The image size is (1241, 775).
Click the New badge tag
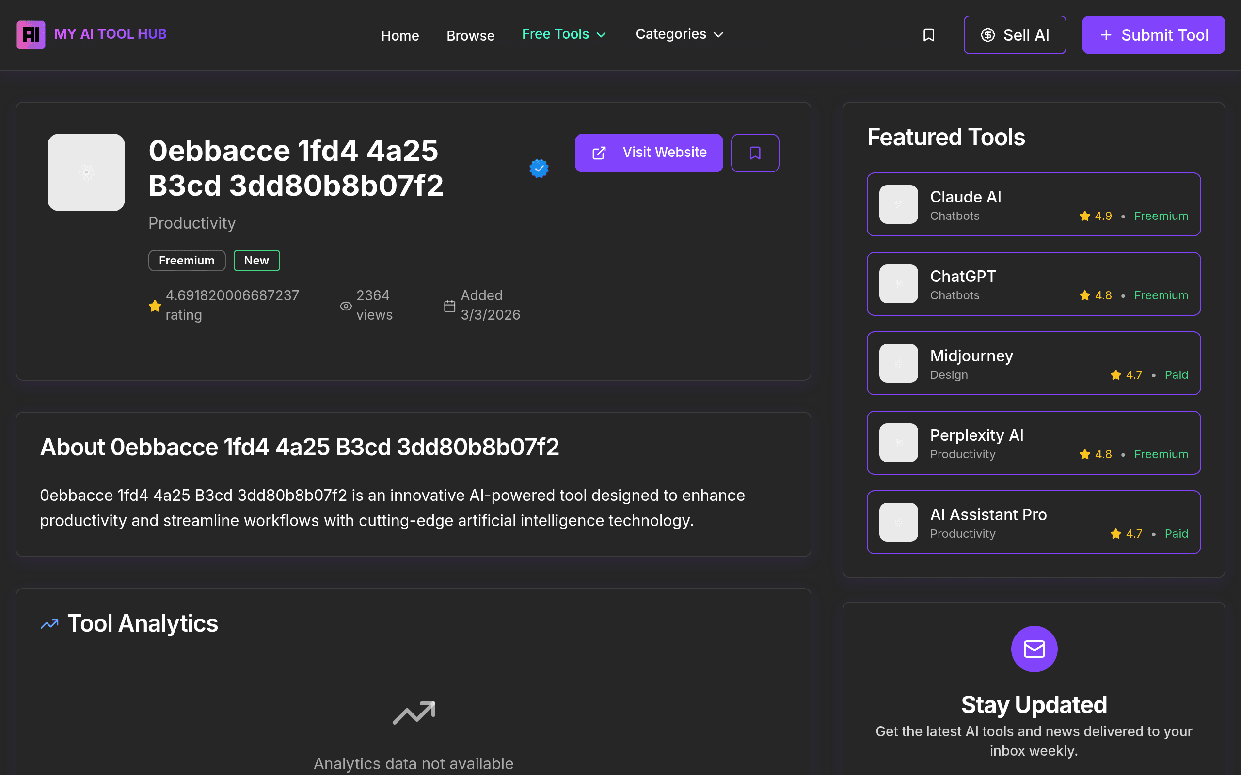[x=256, y=261]
